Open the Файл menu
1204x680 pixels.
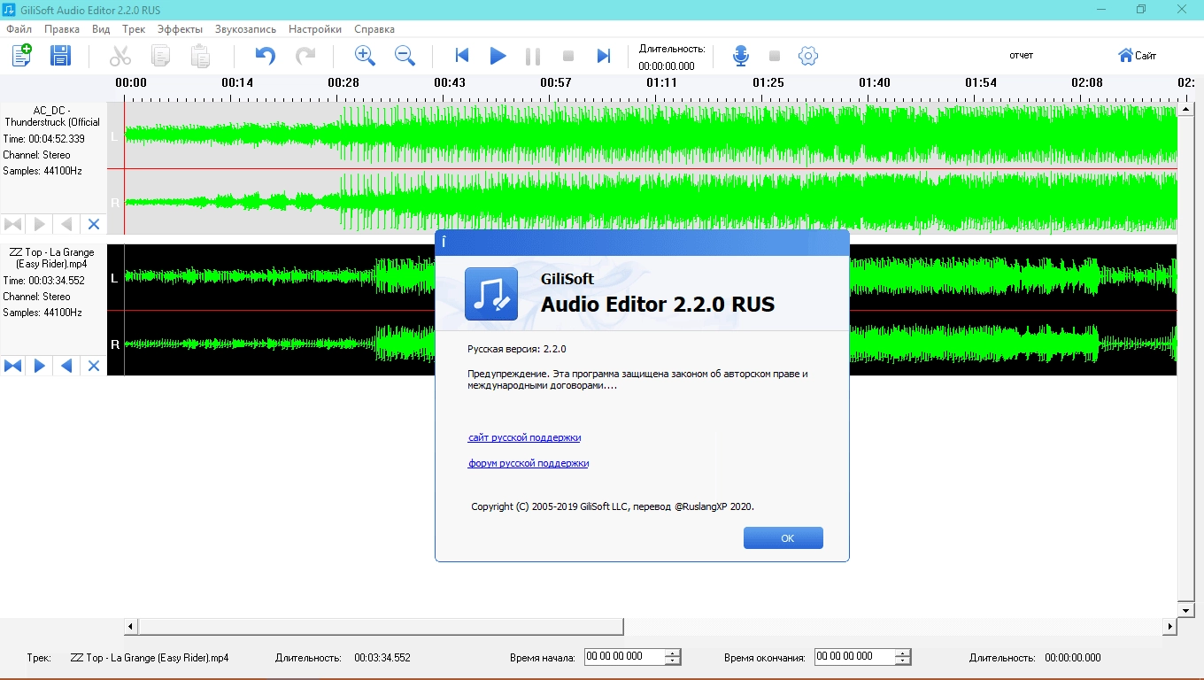19,29
